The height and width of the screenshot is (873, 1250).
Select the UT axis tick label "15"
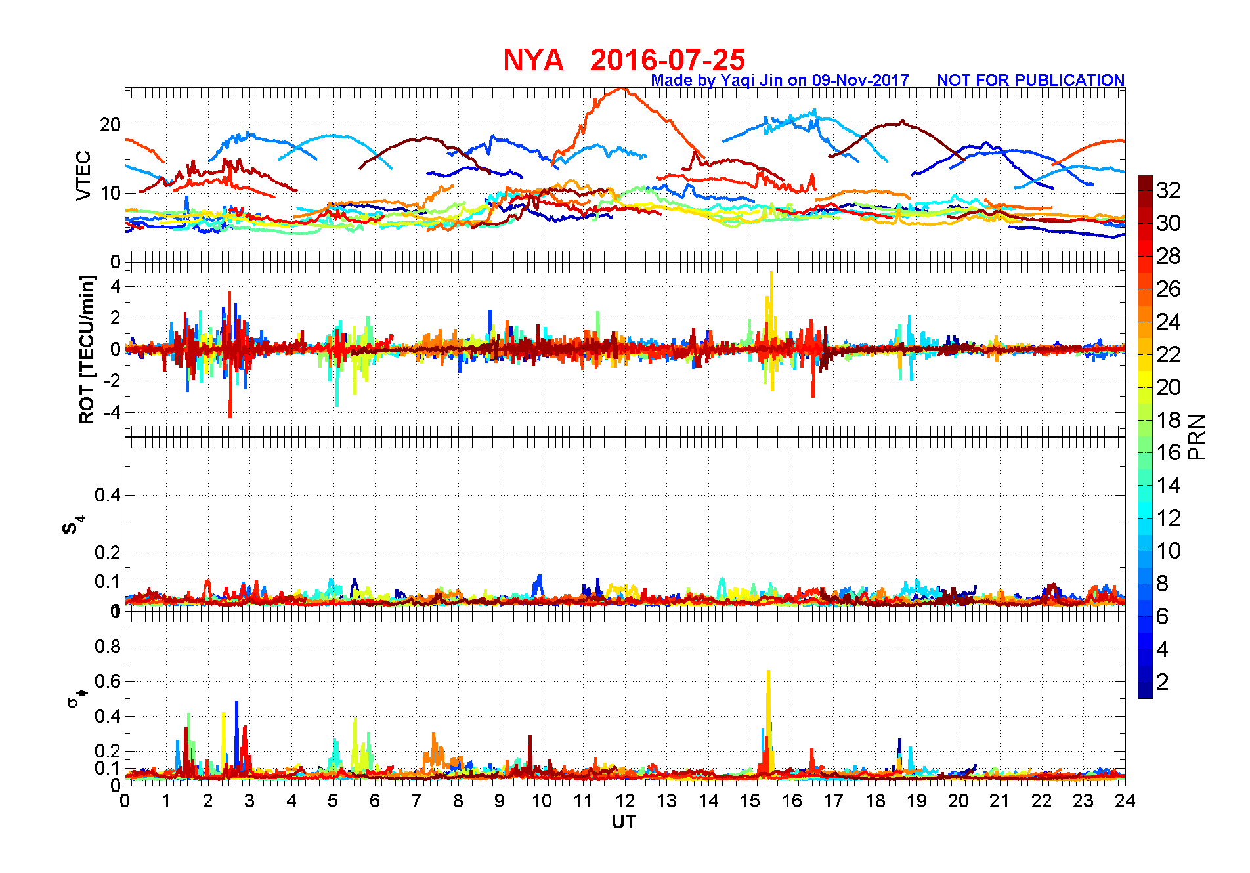click(x=750, y=801)
